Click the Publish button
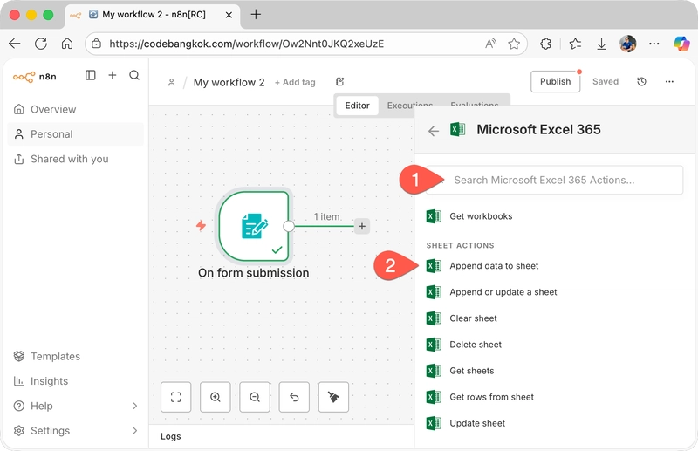698x451 pixels. click(x=555, y=82)
